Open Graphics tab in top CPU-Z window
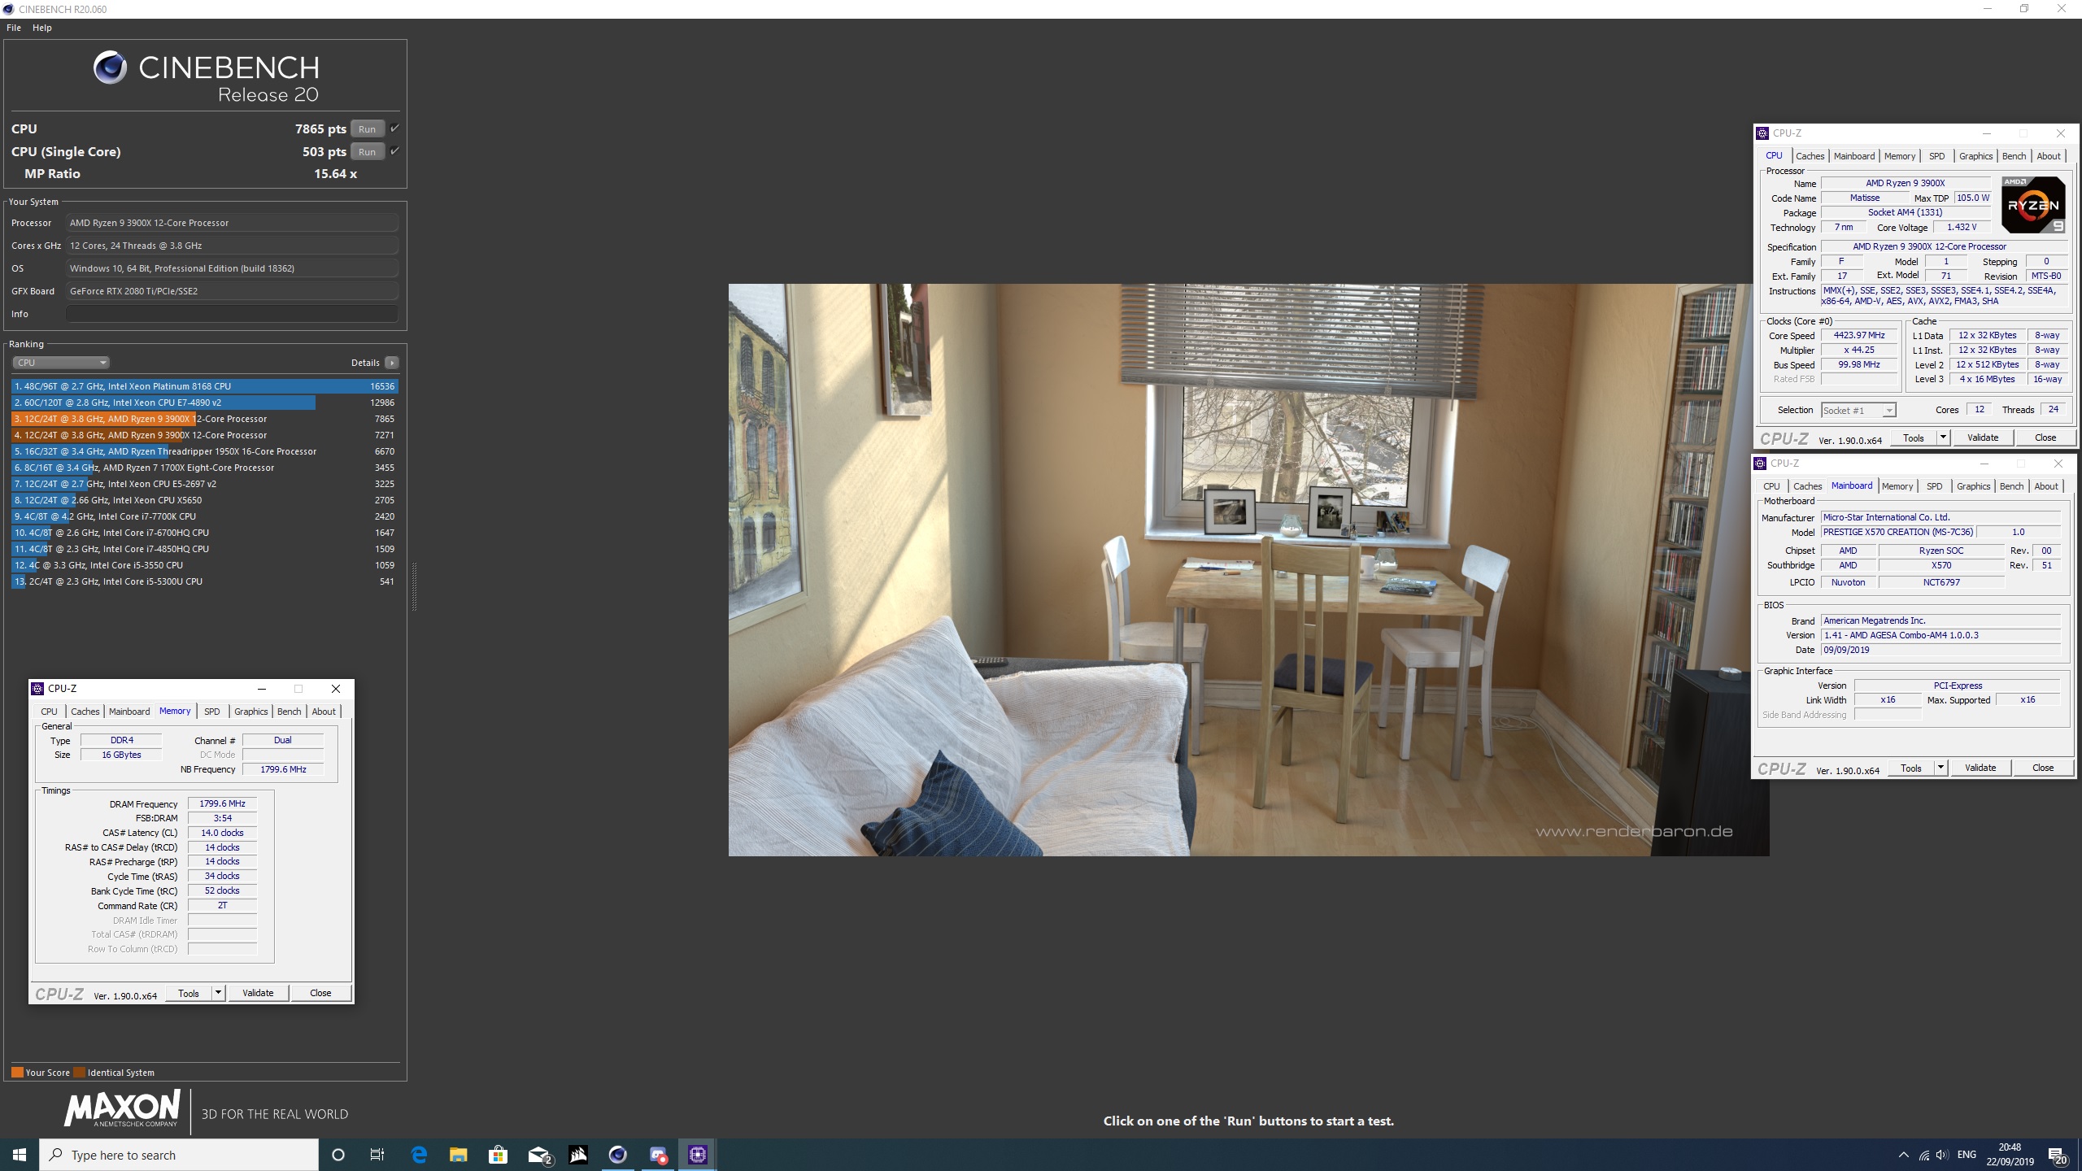This screenshot has width=2082, height=1171. point(1975,156)
